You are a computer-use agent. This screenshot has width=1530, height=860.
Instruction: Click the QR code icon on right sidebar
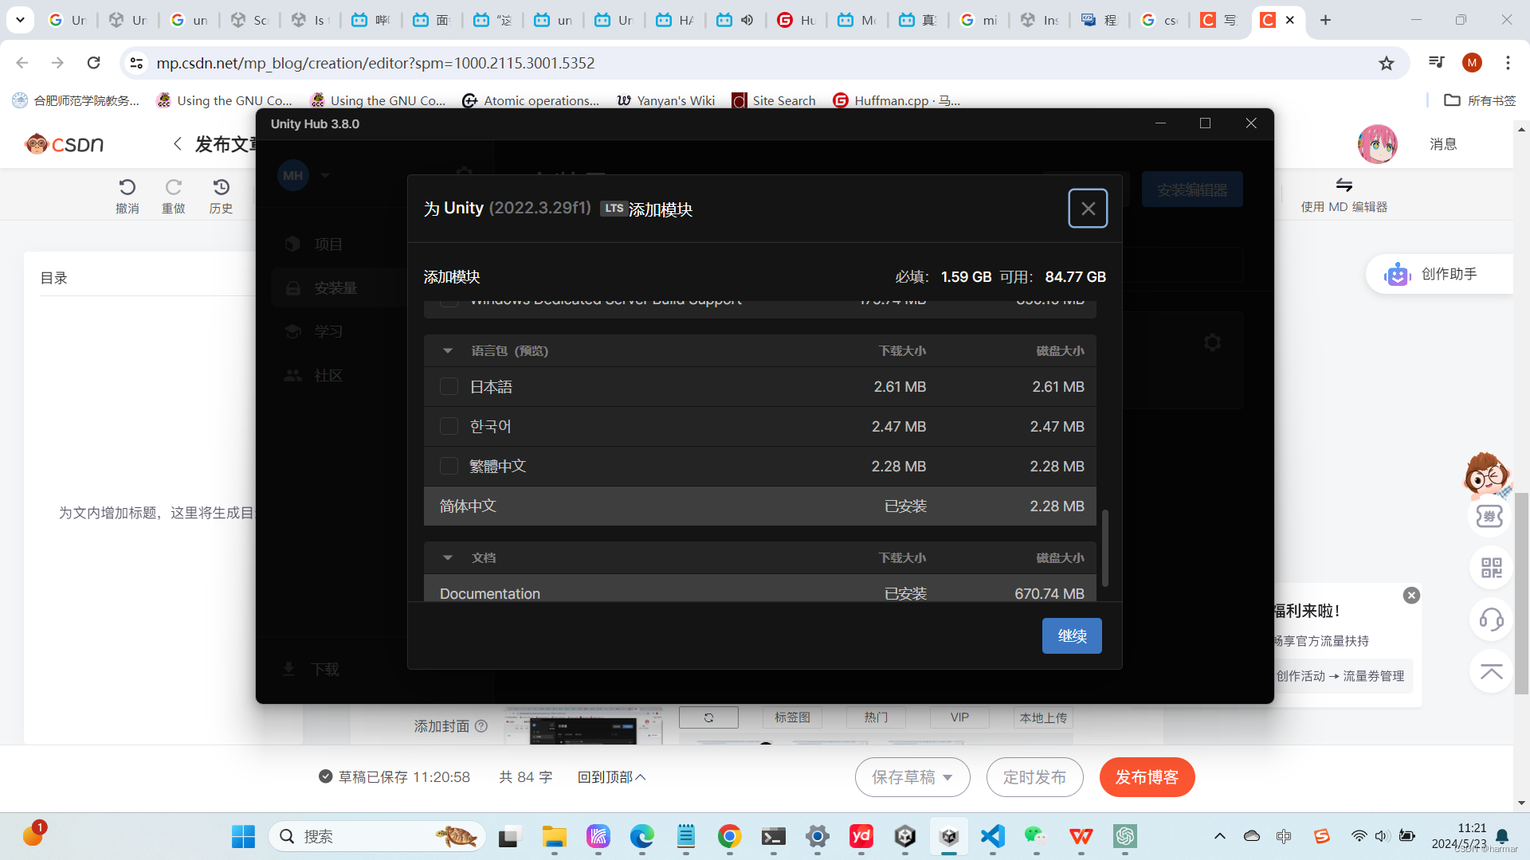(x=1491, y=568)
